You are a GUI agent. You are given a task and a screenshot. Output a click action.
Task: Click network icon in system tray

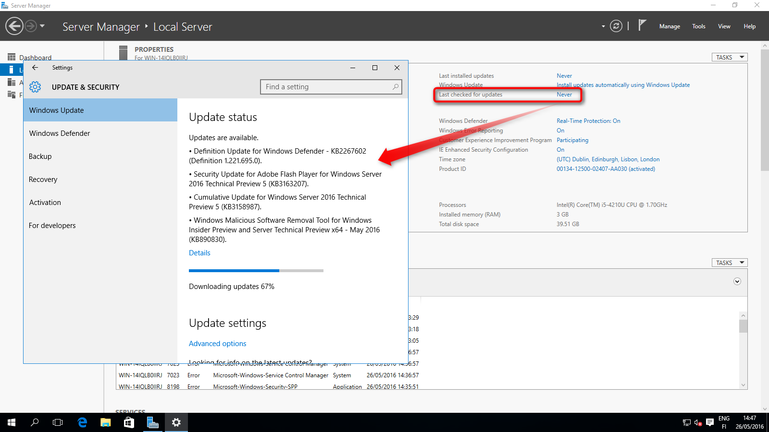click(x=686, y=423)
